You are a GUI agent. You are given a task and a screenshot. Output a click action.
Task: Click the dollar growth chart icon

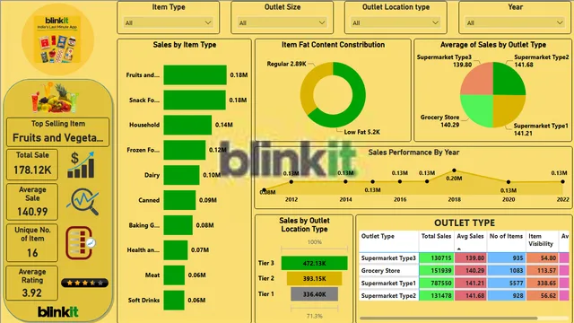(x=81, y=165)
